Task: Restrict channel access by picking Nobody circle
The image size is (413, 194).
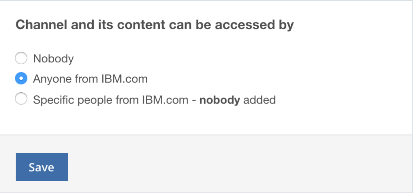Action: 21,58
